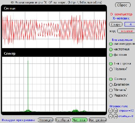Switch to the Настройка tab
135x123 pixels.
98,120
